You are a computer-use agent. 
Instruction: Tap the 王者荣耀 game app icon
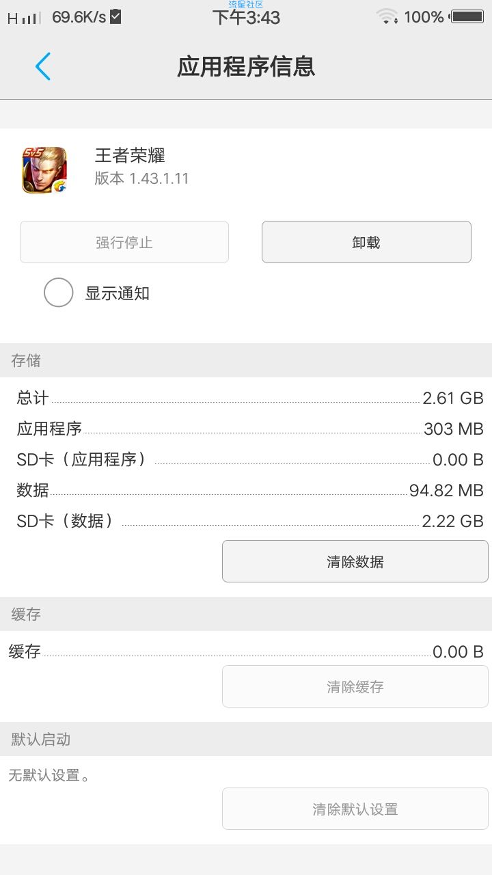(x=44, y=170)
